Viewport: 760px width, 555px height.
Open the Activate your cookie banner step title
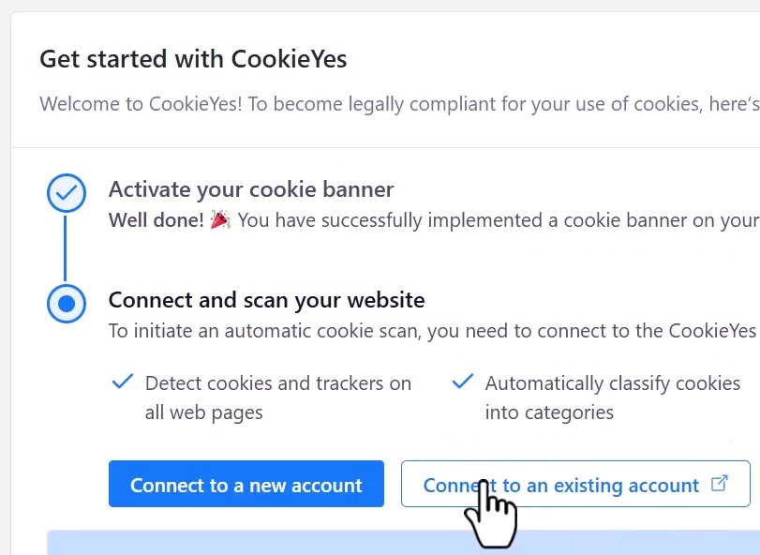(251, 189)
